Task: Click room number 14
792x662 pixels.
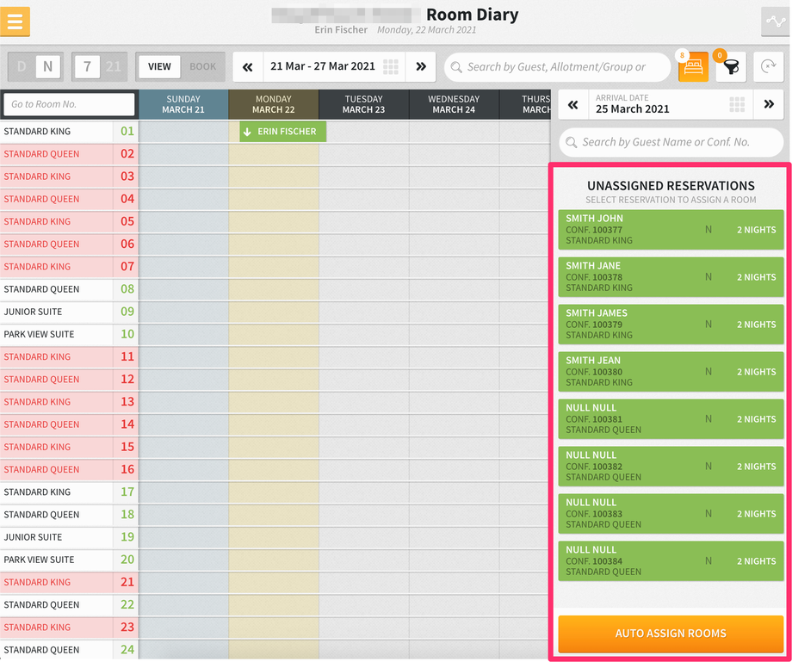Action: tap(127, 424)
